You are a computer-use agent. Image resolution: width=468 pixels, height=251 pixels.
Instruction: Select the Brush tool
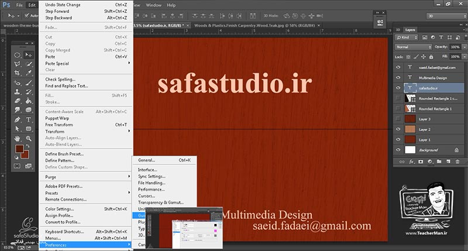pyautogui.click(x=29, y=82)
